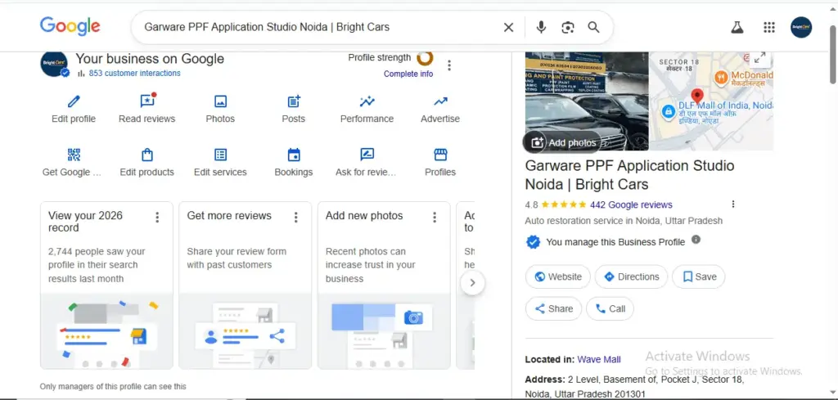The image size is (838, 400).
Task: Click Complete info link
Action: [x=408, y=74]
